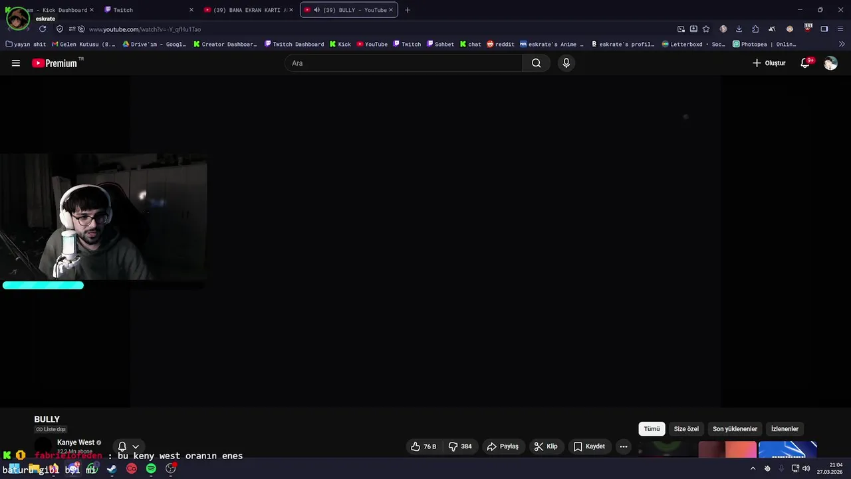851x479 pixels.
Task: Open the Sohbet bookmark
Action: point(440,45)
